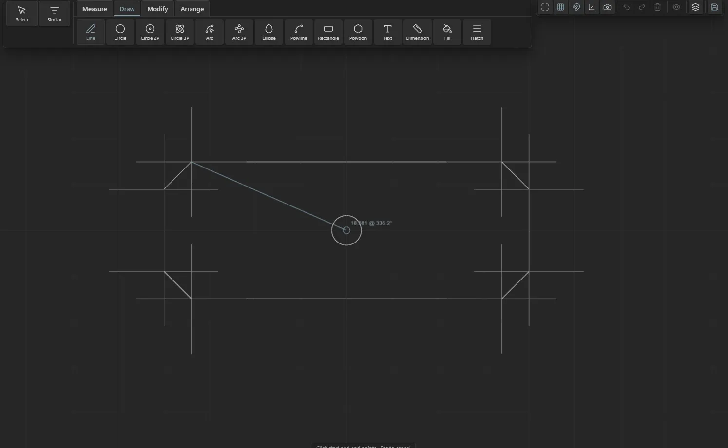Pick the Circle tool
This screenshot has width=728, height=448.
(x=120, y=32)
